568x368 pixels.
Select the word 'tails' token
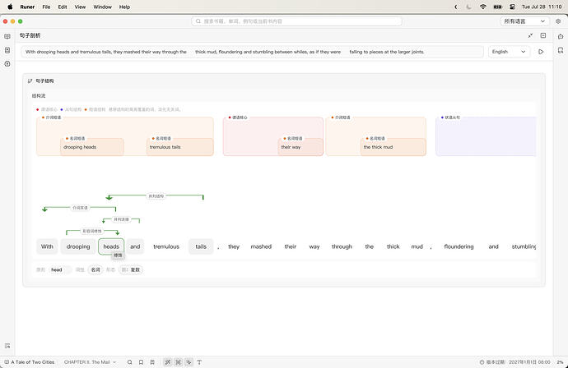201,246
